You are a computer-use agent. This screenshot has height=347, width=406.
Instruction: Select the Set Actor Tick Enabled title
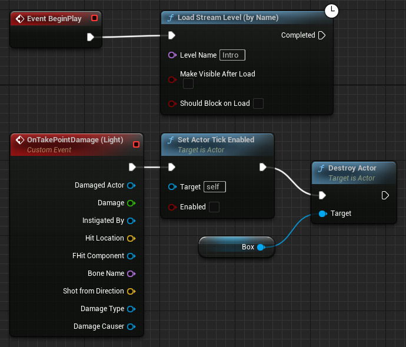tap(216, 140)
